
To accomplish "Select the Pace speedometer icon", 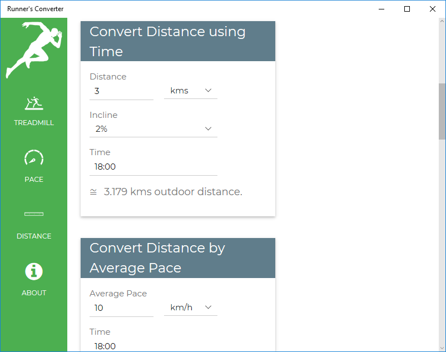I will tap(34, 157).
